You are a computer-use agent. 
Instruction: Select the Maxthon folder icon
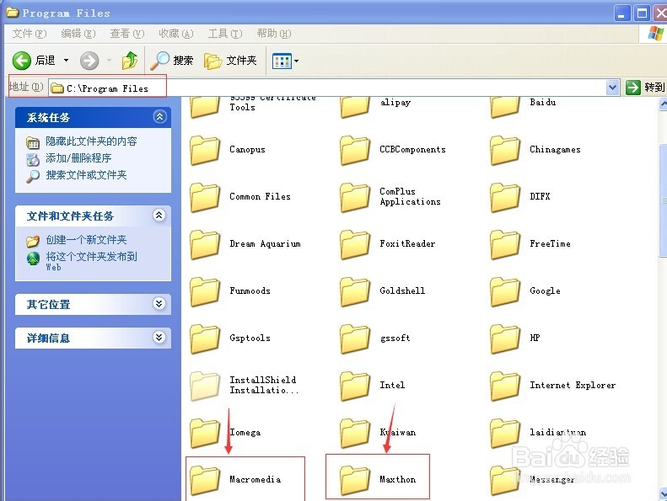354,480
